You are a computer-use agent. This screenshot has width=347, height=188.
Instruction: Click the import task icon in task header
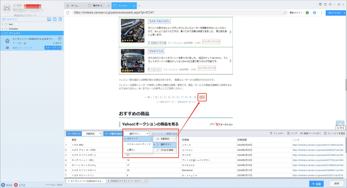point(49,19)
